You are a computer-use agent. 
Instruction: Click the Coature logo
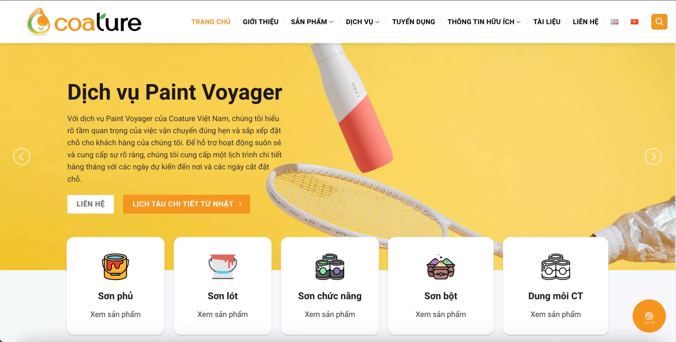point(84,22)
